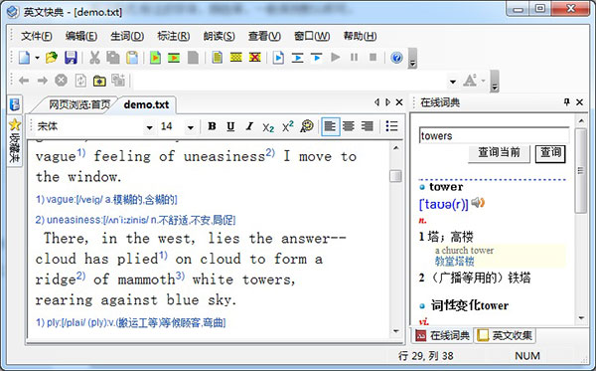Click the 查询当前 button
This screenshot has height=371, width=596.
(x=499, y=153)
